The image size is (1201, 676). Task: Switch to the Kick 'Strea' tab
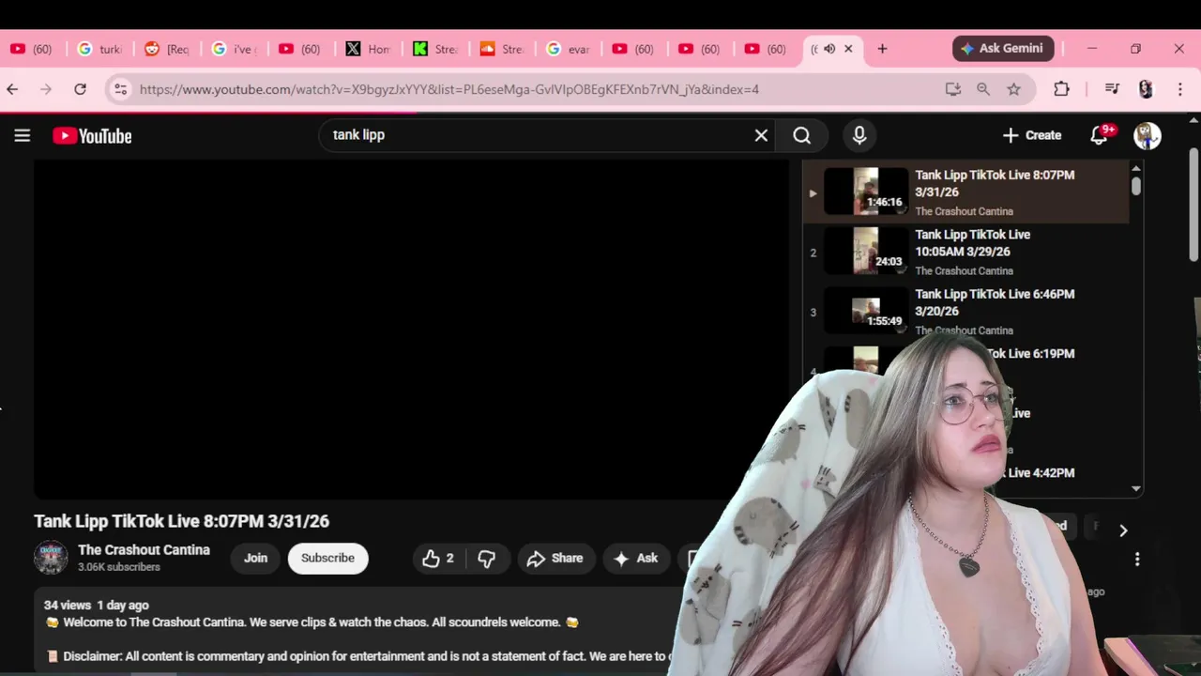(x=435, y=49)
